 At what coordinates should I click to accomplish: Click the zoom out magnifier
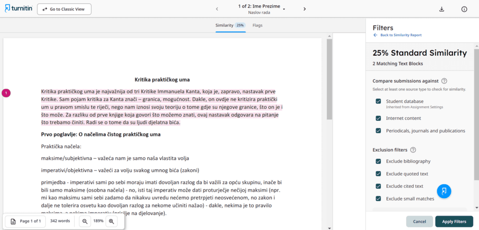85,221
